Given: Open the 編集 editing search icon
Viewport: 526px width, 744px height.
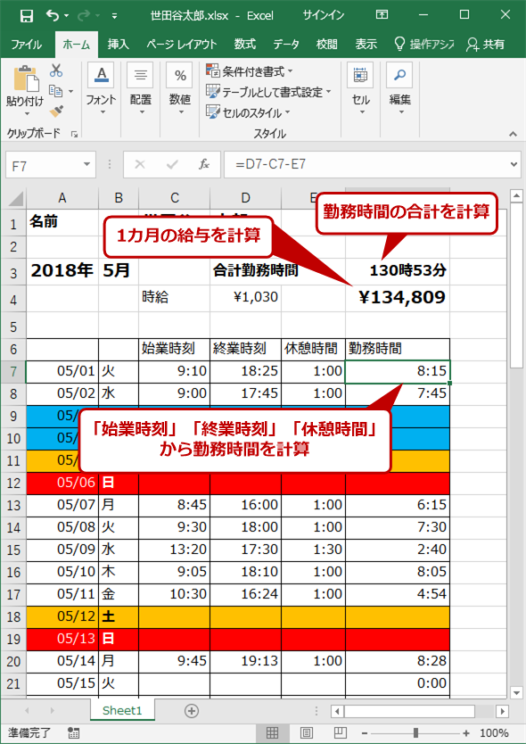Looking at the screenshot, I should [x=399, y=76].
